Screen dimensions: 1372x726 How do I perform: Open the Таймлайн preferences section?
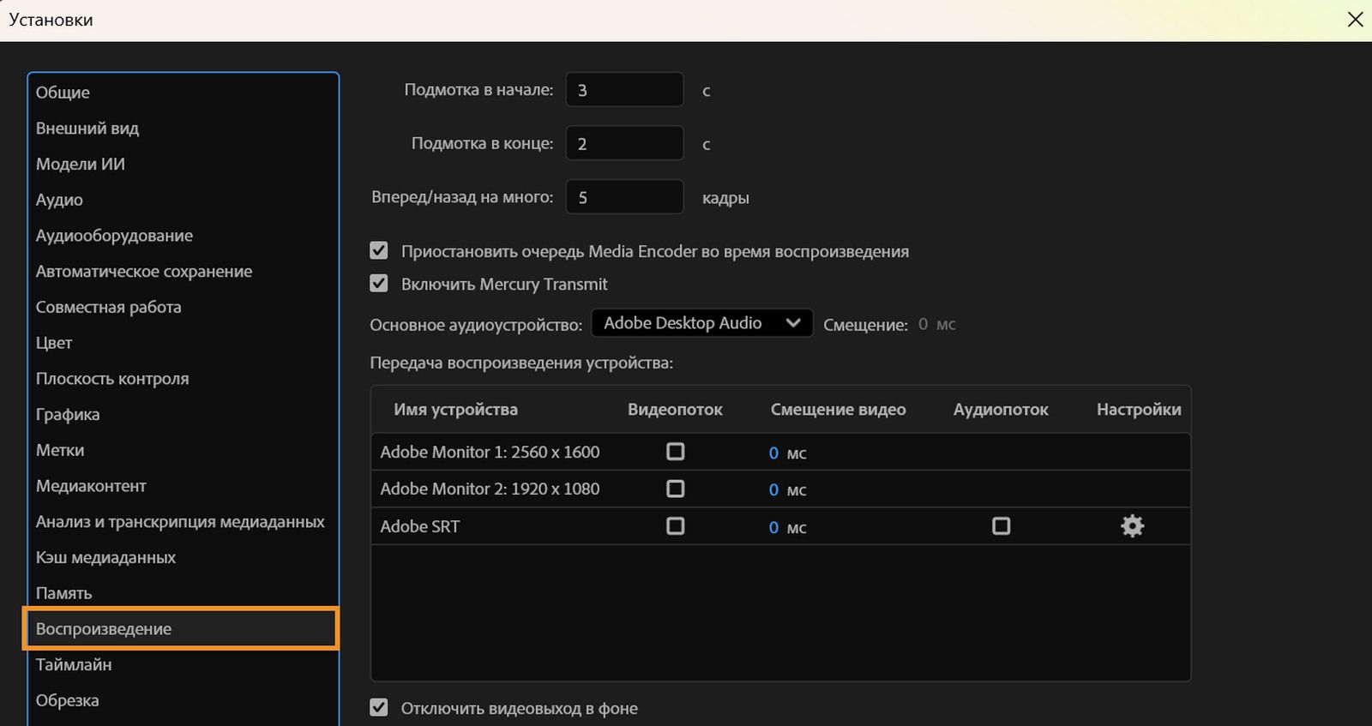tap(74, 664)
